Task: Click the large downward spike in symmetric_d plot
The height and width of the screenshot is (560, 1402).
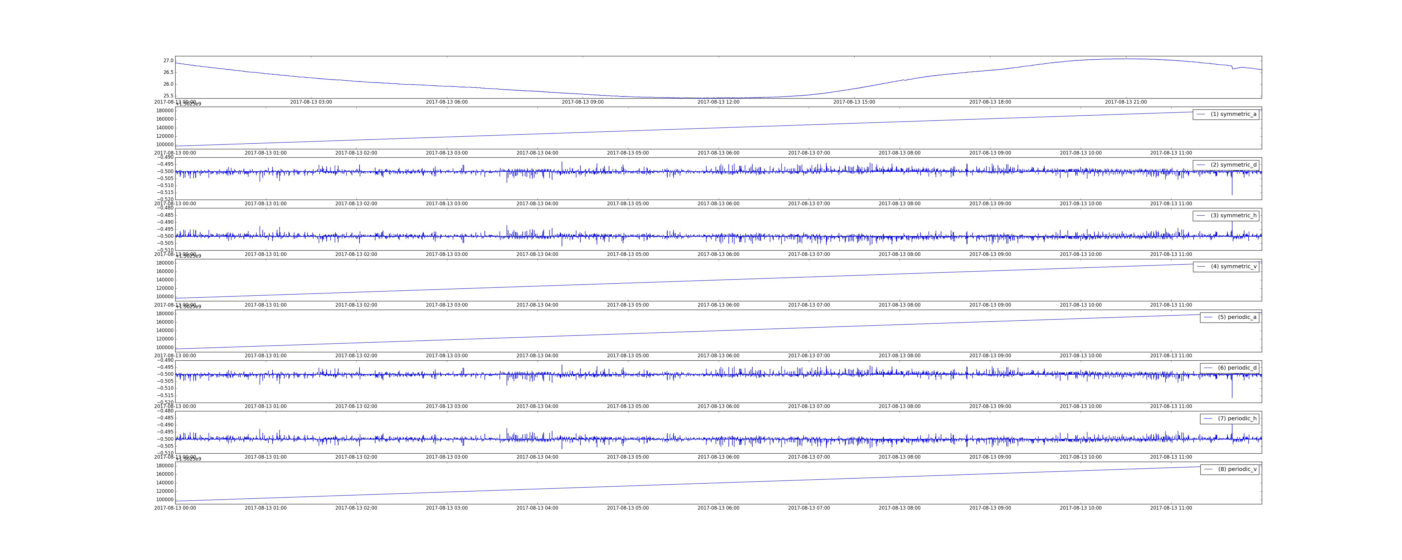Action: click(x=1232, y=188)
